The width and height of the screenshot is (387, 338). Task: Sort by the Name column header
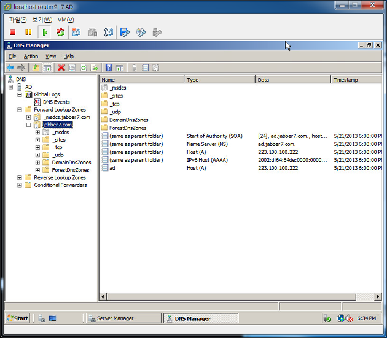[142, 80]
